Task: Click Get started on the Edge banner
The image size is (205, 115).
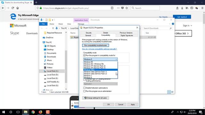Action: tap(182, 17)
